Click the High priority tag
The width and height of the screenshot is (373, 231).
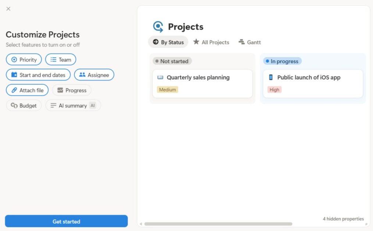(x=274, y=89)
